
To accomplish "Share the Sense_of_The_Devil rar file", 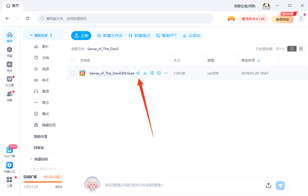I will [x=138, y=73].
